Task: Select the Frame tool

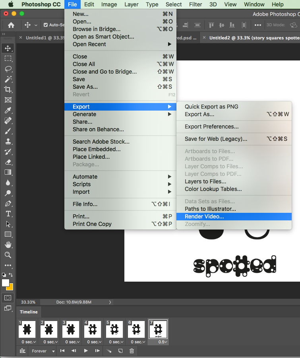Action: tap(8, 100)
